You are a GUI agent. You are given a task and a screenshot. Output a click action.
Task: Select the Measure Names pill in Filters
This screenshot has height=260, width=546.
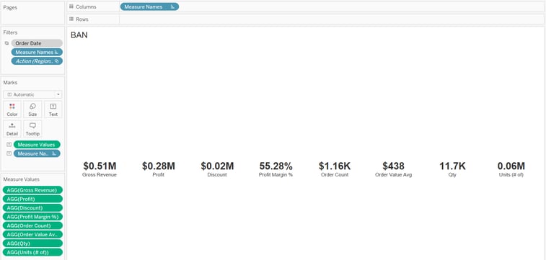click(37, 52)
